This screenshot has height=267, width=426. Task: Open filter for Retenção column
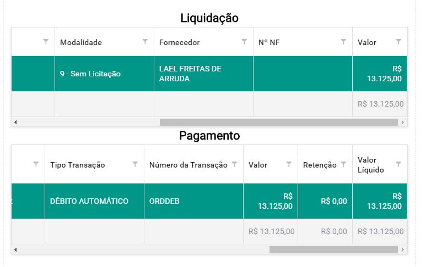click(x=343, y=164)
